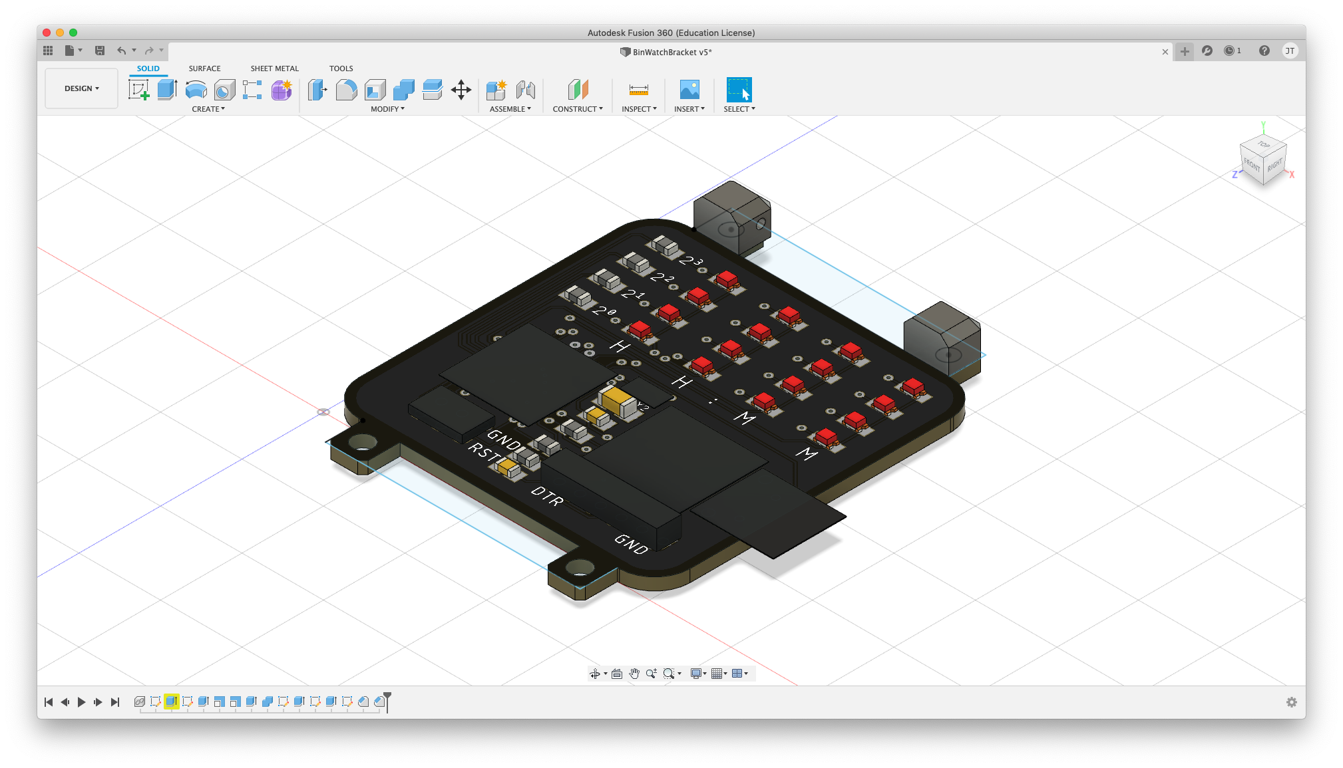Viewport: 1343px width, 768px height.
Task: Add a new design tab
Action: [1185, 51]
